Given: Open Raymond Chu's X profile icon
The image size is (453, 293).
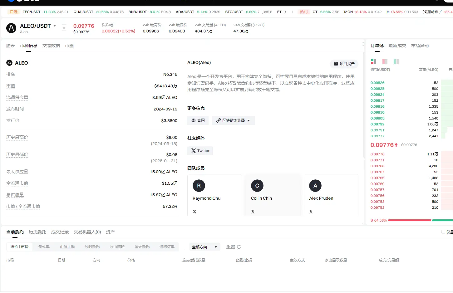Looking at the screenshot, I should pos(194,212).
